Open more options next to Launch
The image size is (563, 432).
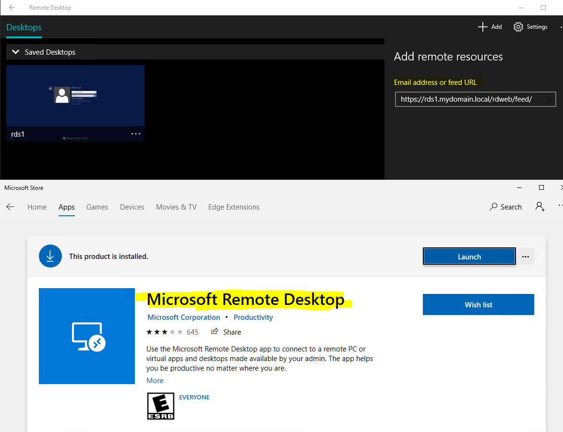pos(526,257)
